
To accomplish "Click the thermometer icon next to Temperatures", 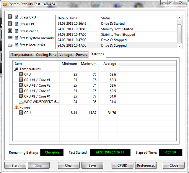I will (x=16, y=69).
